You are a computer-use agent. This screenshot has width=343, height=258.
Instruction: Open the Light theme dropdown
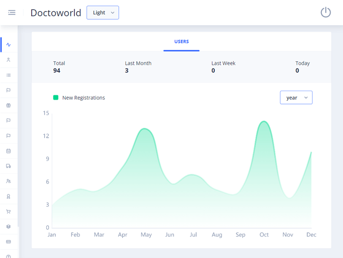click(103, 13)
